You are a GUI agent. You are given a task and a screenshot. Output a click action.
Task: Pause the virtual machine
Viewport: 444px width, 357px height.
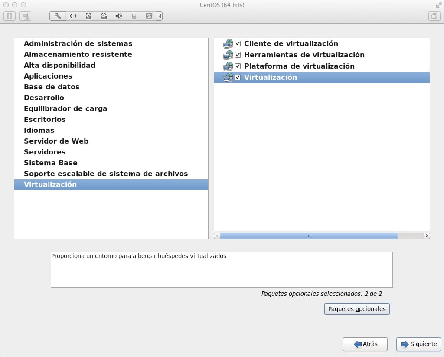point(10,16)
